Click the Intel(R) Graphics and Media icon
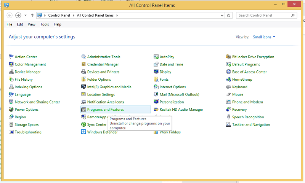 click(x=83, y=87)
